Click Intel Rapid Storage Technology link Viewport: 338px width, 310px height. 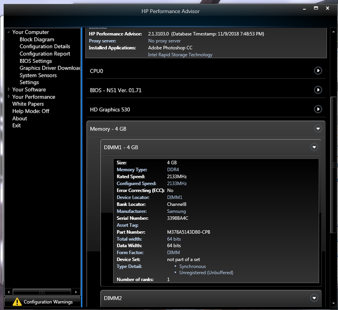tap(180, 55)
